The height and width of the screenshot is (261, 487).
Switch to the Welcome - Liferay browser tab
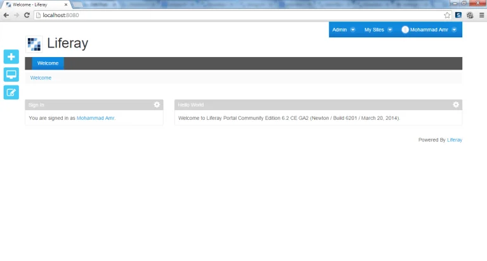32,4
